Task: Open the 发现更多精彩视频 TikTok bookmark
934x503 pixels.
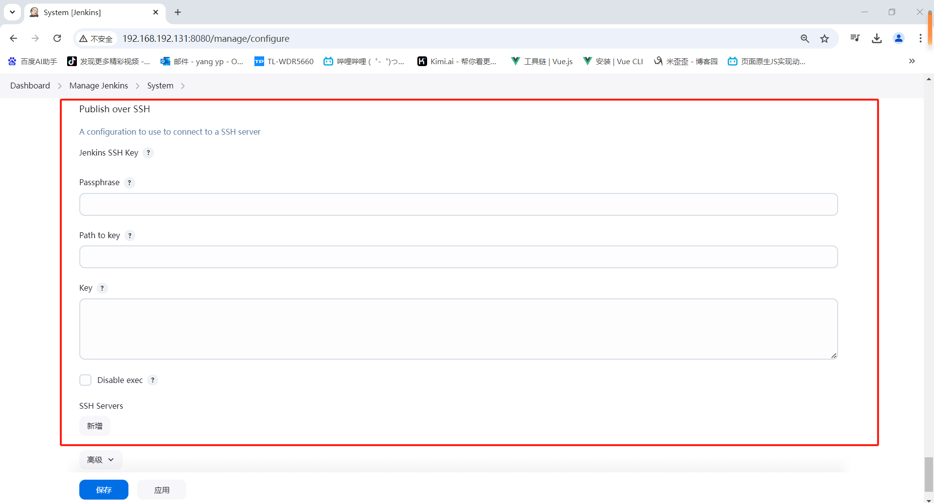Action: click(x=109, y=61)
